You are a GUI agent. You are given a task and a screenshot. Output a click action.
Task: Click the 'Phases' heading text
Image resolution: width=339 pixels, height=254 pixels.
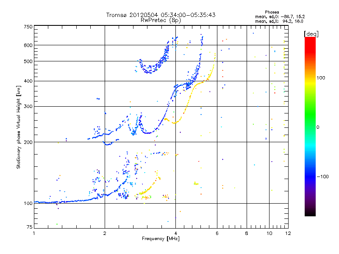[x=272, y=12]
